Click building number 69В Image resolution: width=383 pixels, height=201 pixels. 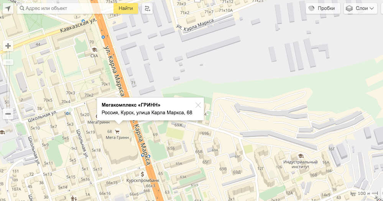pos(223,169)
